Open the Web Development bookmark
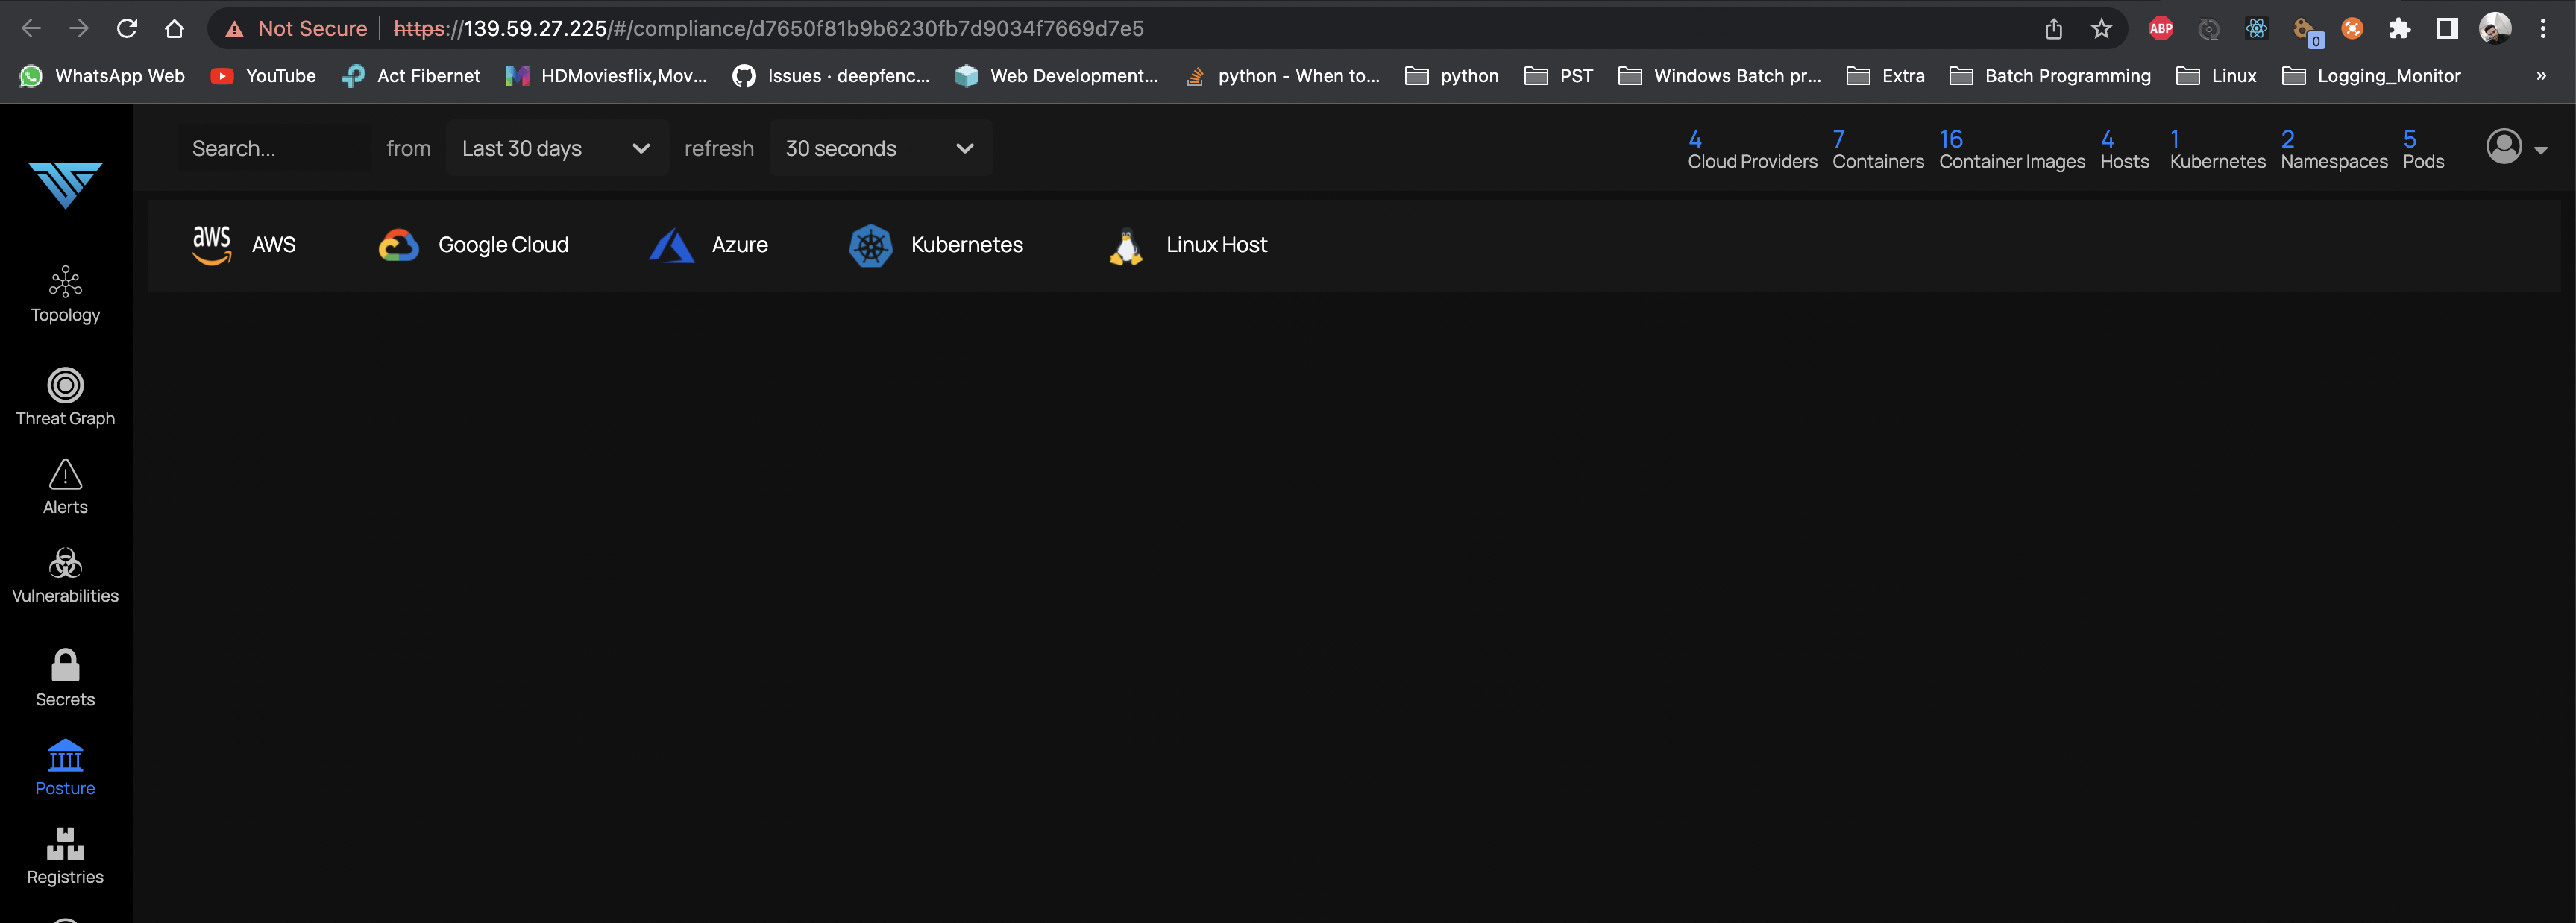 point(1056,76)
